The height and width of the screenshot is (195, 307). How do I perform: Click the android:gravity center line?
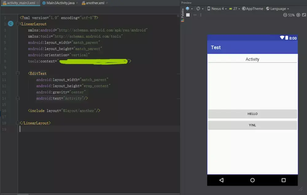point(61,92)
